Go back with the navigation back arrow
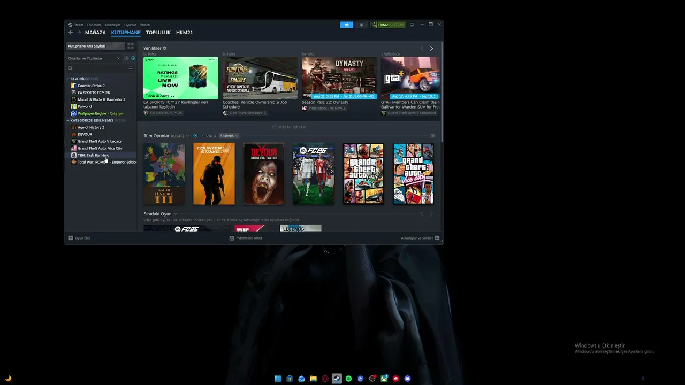Image resolution: width=685 pixels, height=385 pixels. pos(71,33)
